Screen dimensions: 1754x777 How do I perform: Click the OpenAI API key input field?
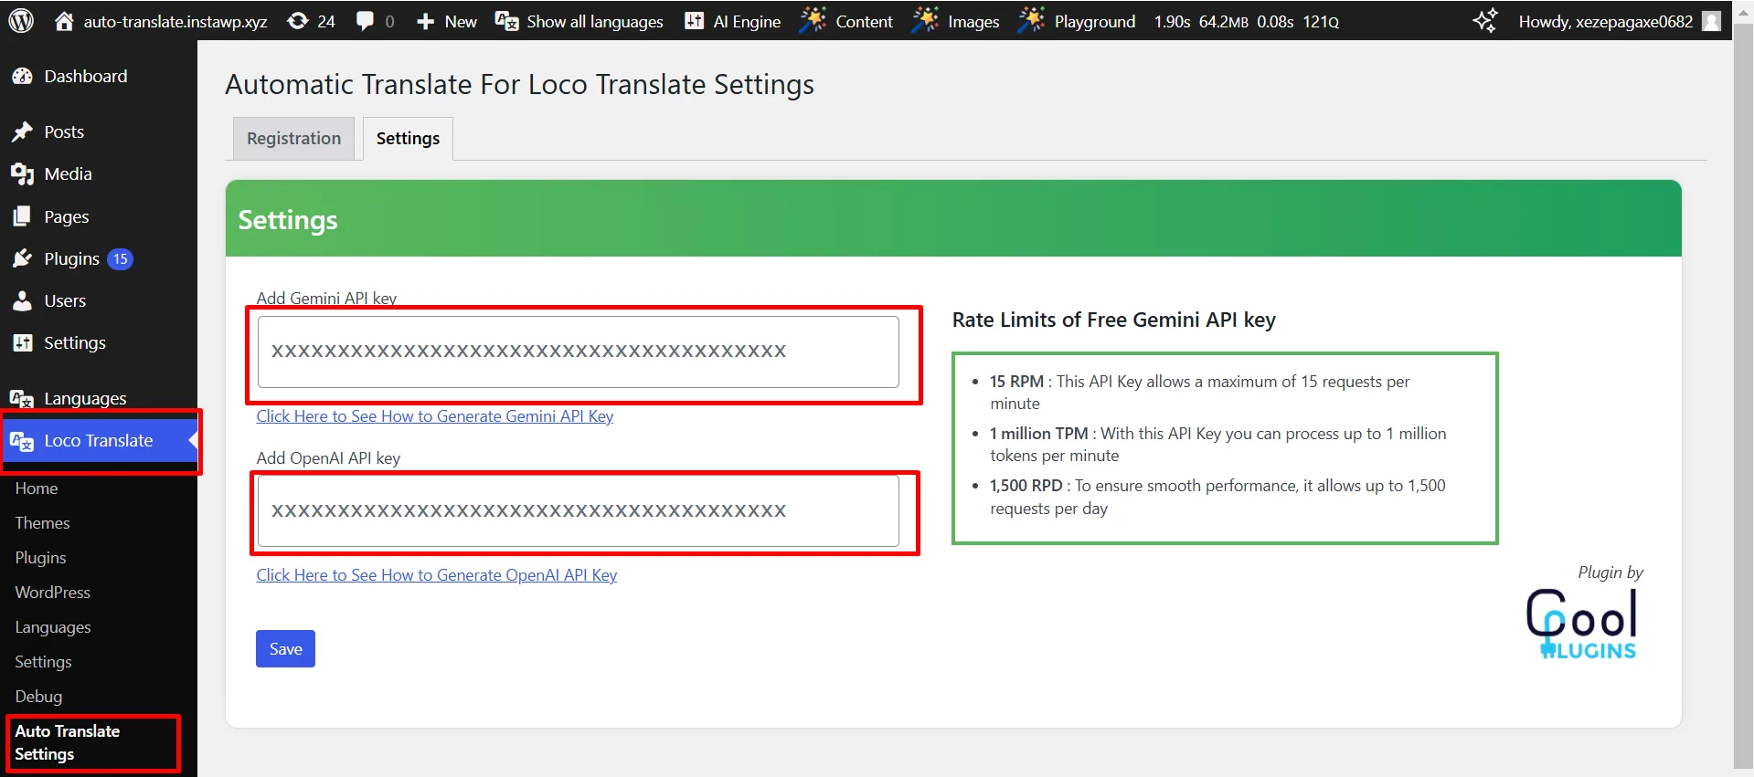578,511
